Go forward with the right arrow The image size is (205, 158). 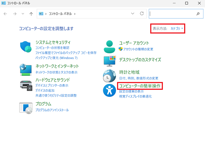point(15,14)
